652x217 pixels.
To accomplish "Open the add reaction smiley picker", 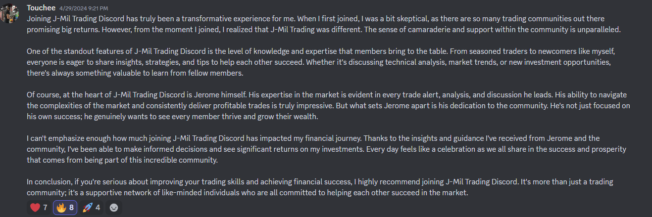I will [x=114, y=208].
